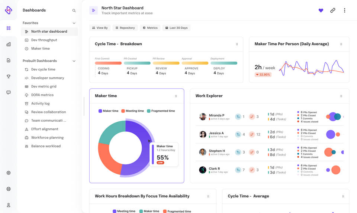Viewport: 357px width, 213px height.
Task: Click the user profile icon at bottom
Action: tap(9, 205)
